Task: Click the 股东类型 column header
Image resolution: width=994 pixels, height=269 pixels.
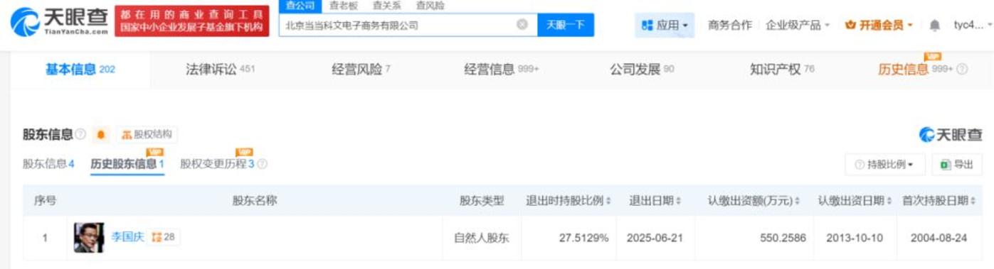Action: tap(482, 201)
